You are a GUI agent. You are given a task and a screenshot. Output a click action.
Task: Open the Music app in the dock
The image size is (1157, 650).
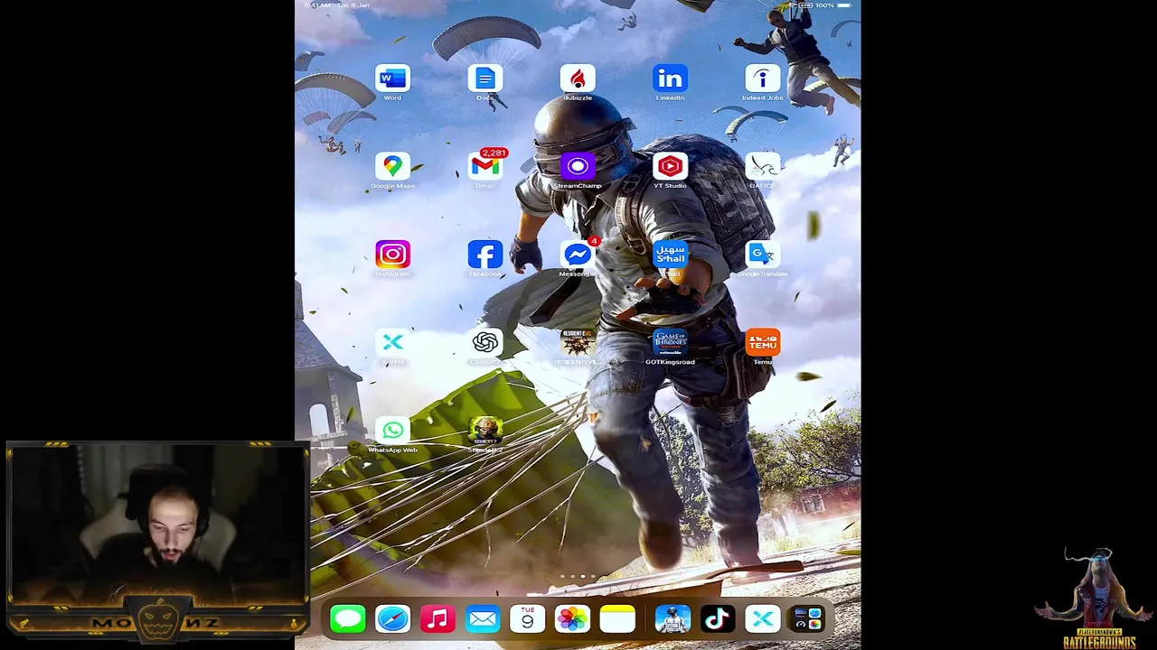(437, 619)
